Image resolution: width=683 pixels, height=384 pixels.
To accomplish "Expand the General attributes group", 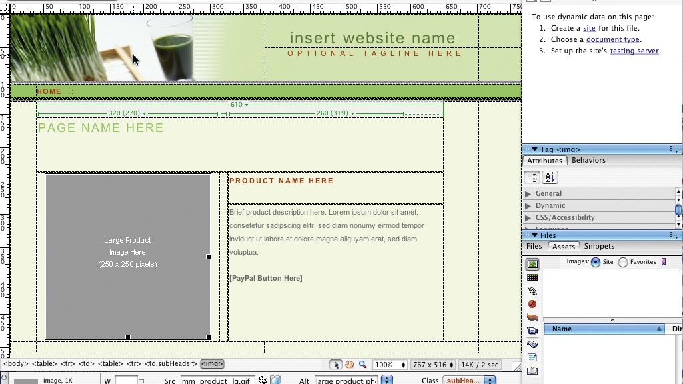I will click(528, 194).
